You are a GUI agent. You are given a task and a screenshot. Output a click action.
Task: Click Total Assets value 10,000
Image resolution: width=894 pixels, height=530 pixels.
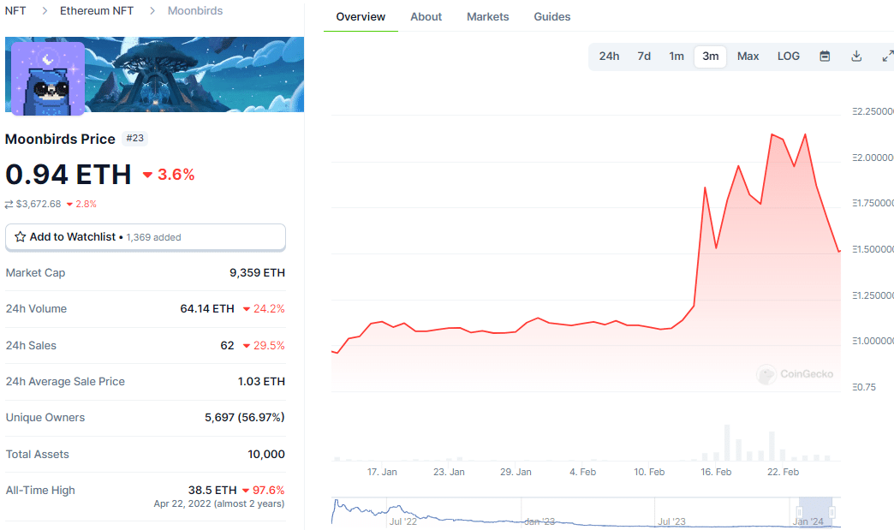(x=266, y=454)
